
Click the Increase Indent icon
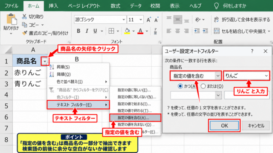click(x=205, y=31)
